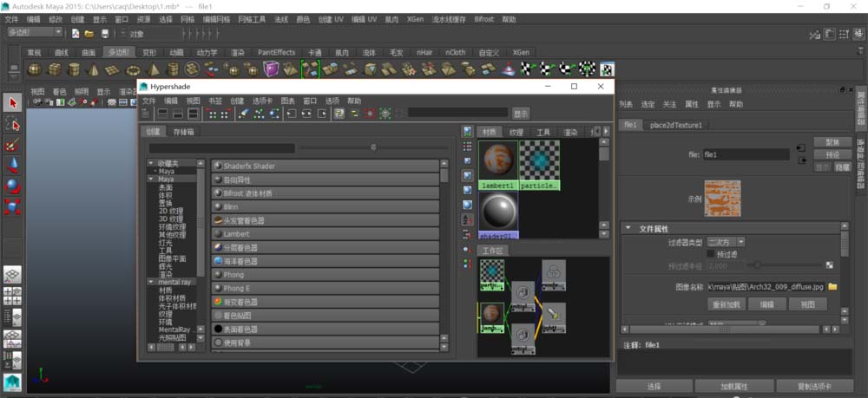Create a Blinn material

coord(325,207)
